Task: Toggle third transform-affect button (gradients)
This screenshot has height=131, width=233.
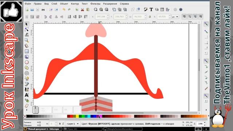Action: (x=195, y=17)
